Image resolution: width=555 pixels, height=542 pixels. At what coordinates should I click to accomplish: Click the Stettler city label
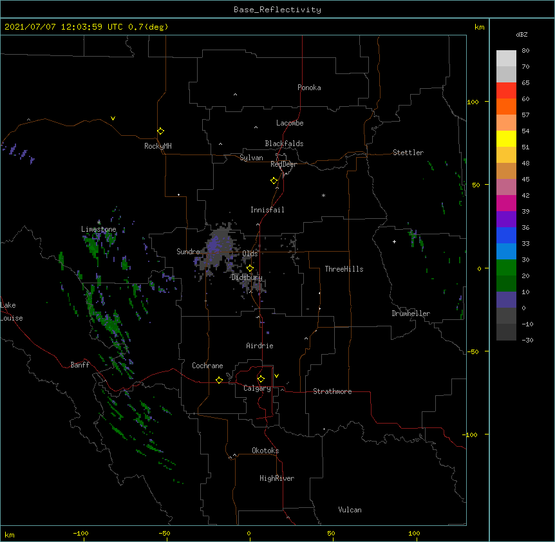coord(408,153)
